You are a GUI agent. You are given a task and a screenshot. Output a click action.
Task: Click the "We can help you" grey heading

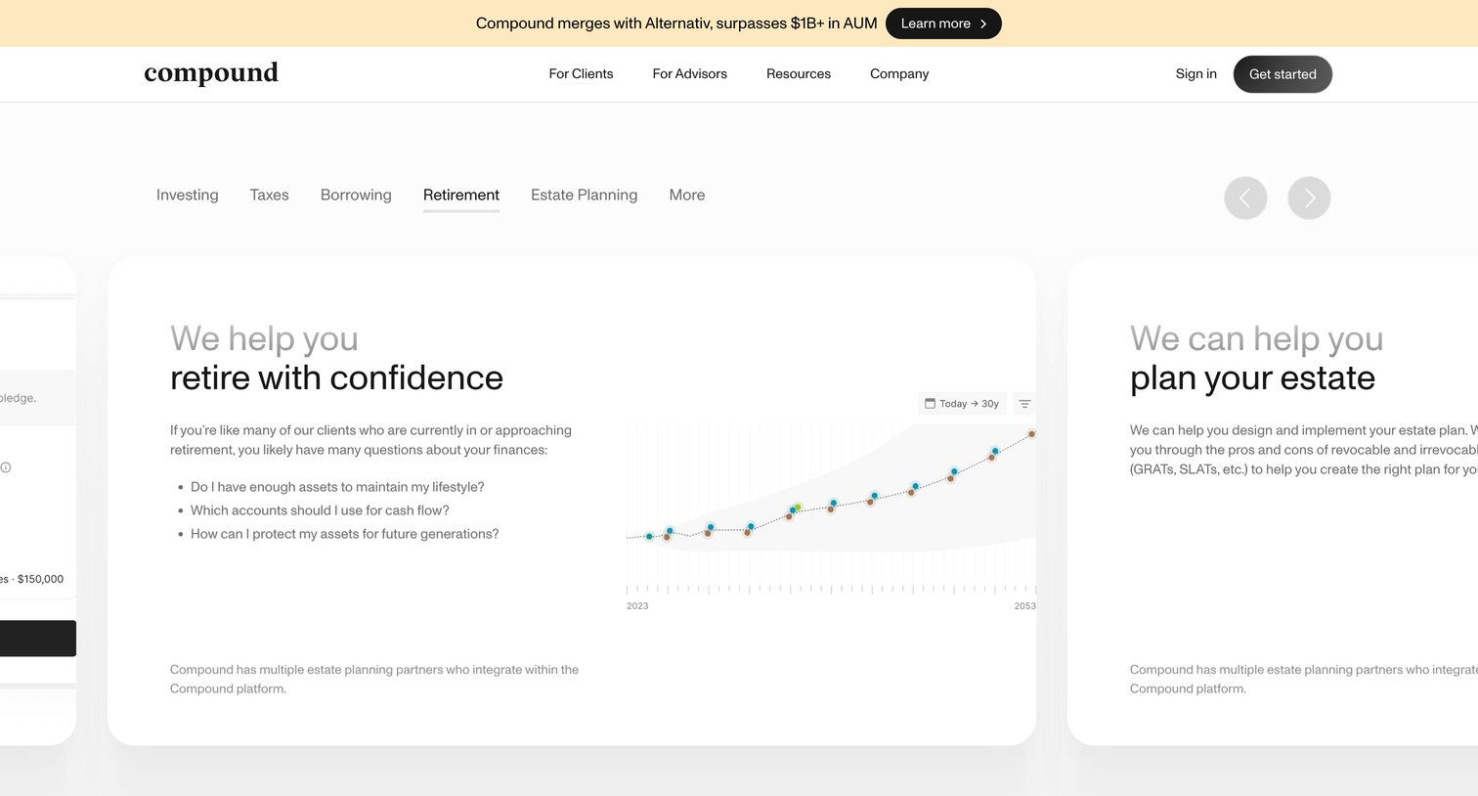pos(1256,338)
